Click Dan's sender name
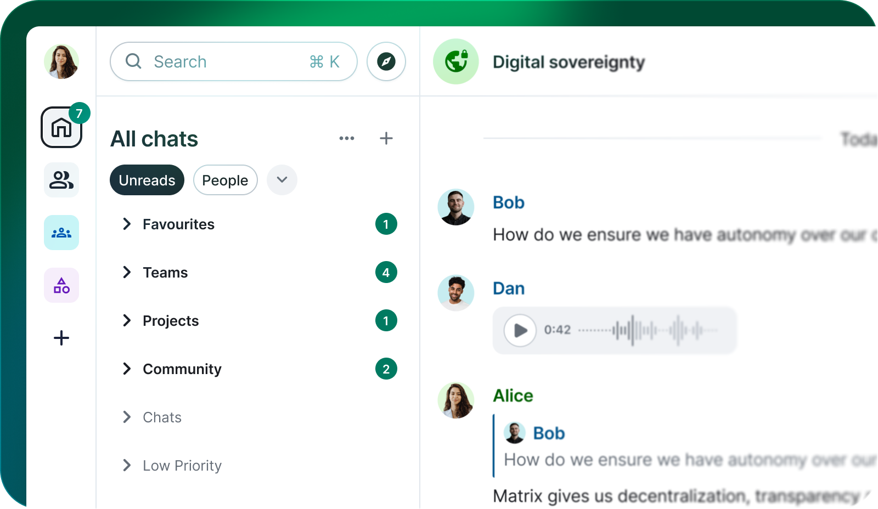878x509 pixels. 509,289
